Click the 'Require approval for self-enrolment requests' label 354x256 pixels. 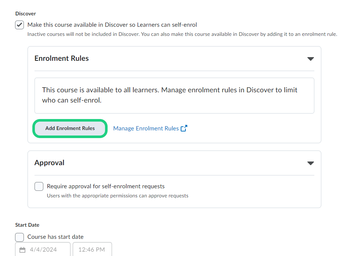tap(106, 186)
